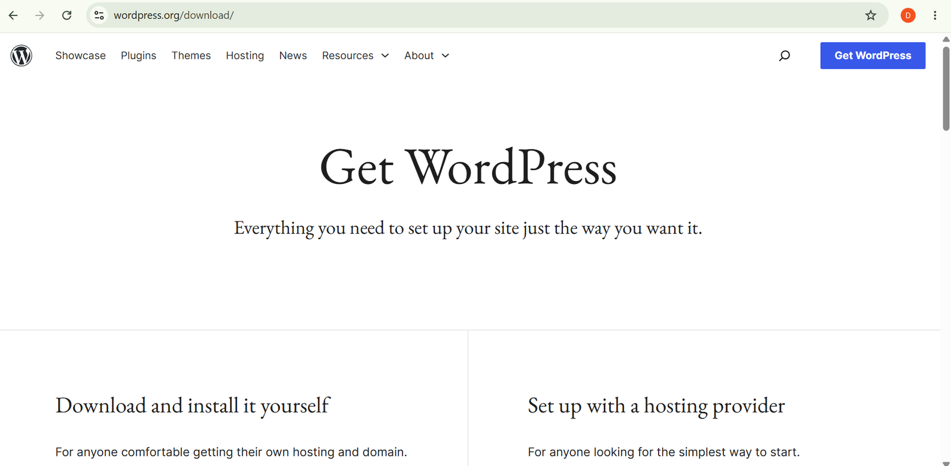Click the vertical scrollbar thumb

(946, 88)
